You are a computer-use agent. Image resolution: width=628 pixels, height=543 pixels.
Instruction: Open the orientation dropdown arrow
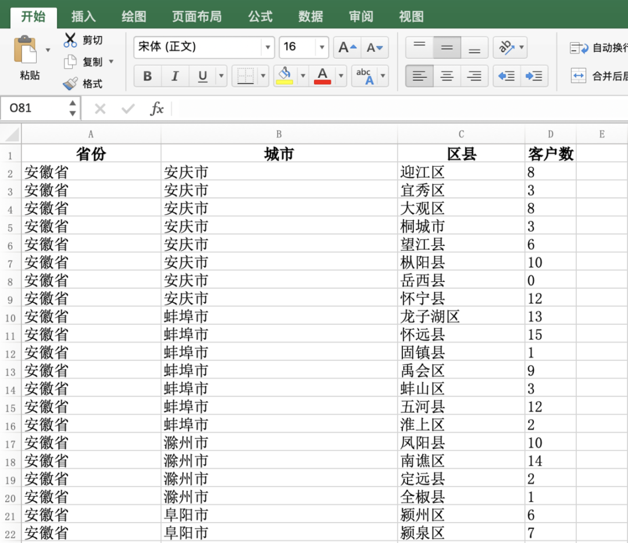point(522,47)
